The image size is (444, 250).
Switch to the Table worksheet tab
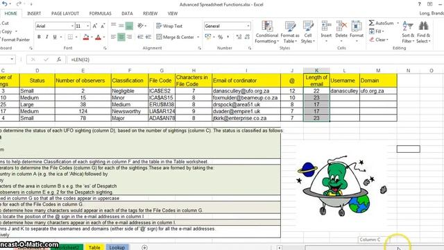click(94, 247)
